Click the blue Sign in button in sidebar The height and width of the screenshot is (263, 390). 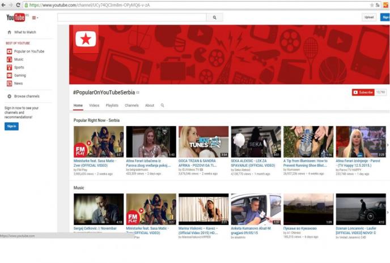coord(11,126)
